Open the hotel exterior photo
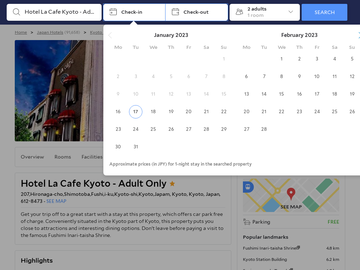Image resolution: width=360 pixels, height=270 pixels. pyautogui.click(x=59, y=91)
